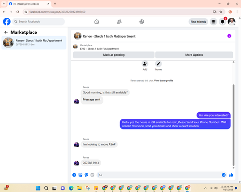Click the install app icon in address bar
This screenshot has width=241, height=192.
(214, 12)
